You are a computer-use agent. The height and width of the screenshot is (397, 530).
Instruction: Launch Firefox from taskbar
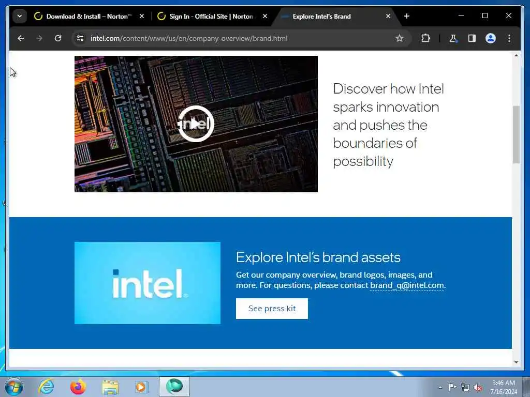point(78,387)
